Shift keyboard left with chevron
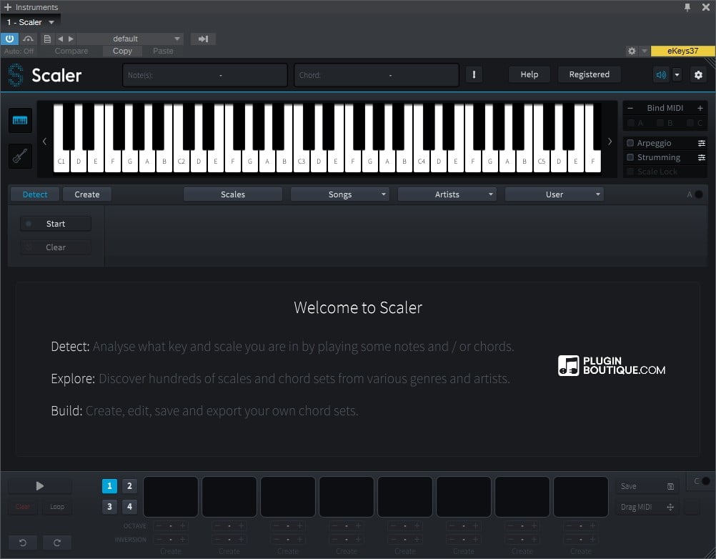716x559 pixels. pyautogui.click(x=44, y=141)
